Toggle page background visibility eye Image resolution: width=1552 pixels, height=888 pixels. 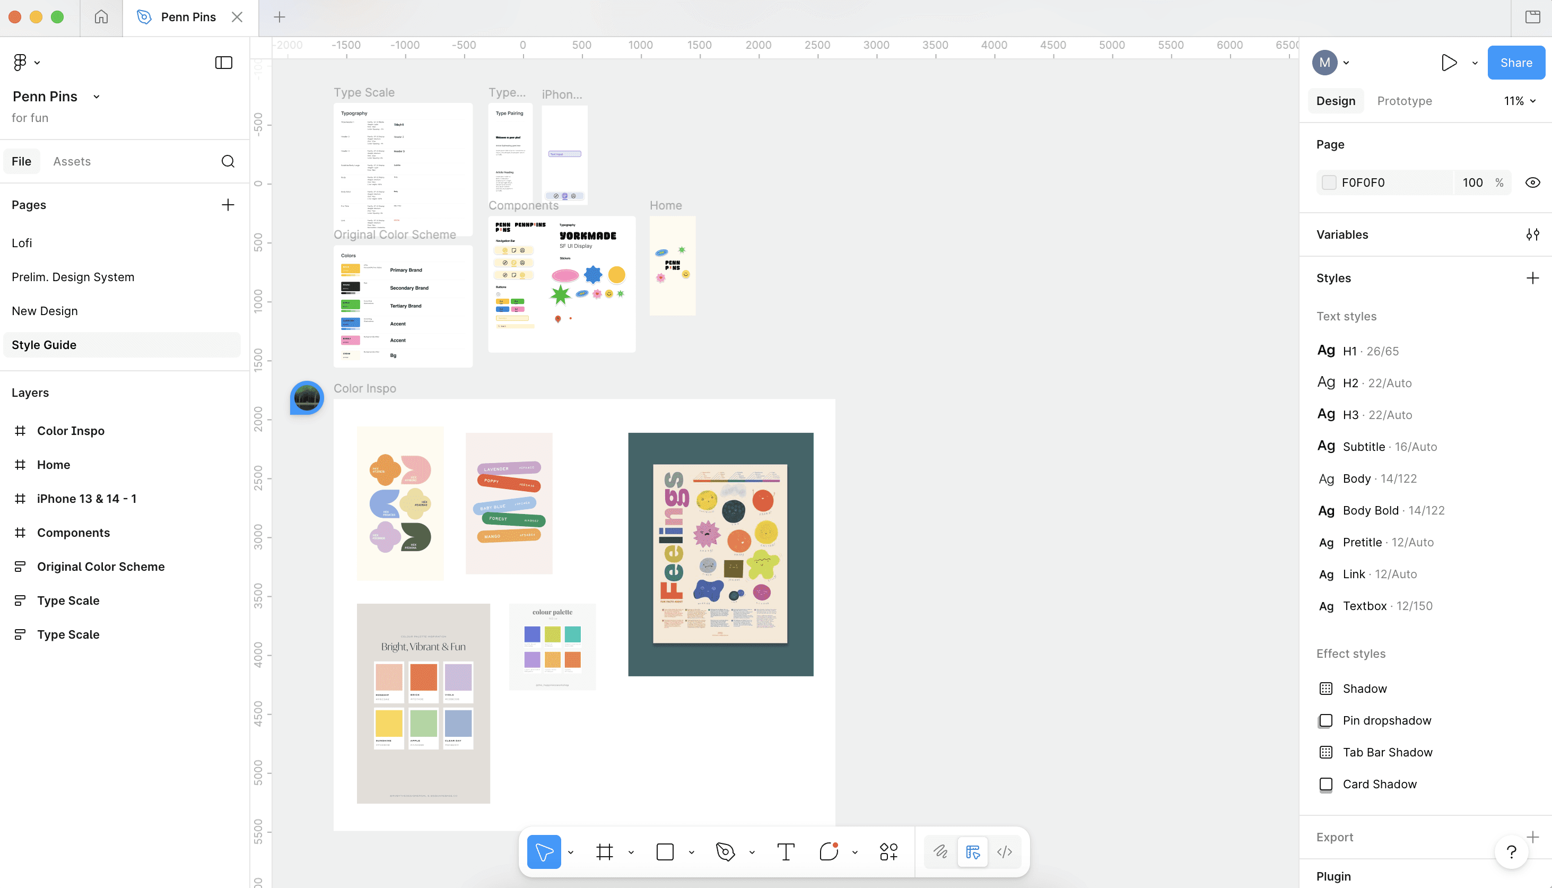(1532, 182)
